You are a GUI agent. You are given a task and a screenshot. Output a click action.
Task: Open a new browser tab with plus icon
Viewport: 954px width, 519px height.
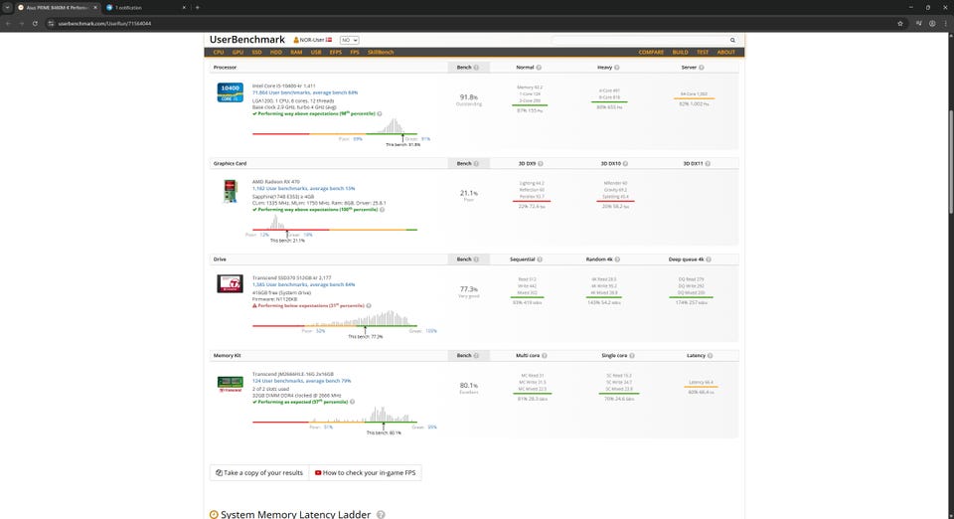(x=197, y=7)
